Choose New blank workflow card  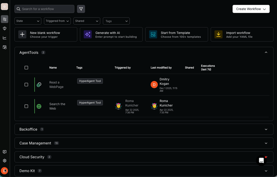pyautogui.click(x=46, y=34)
